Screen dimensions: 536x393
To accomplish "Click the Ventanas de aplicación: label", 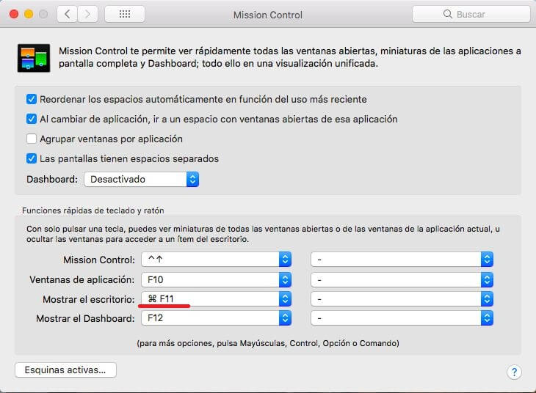I will [x=82, y=279].
